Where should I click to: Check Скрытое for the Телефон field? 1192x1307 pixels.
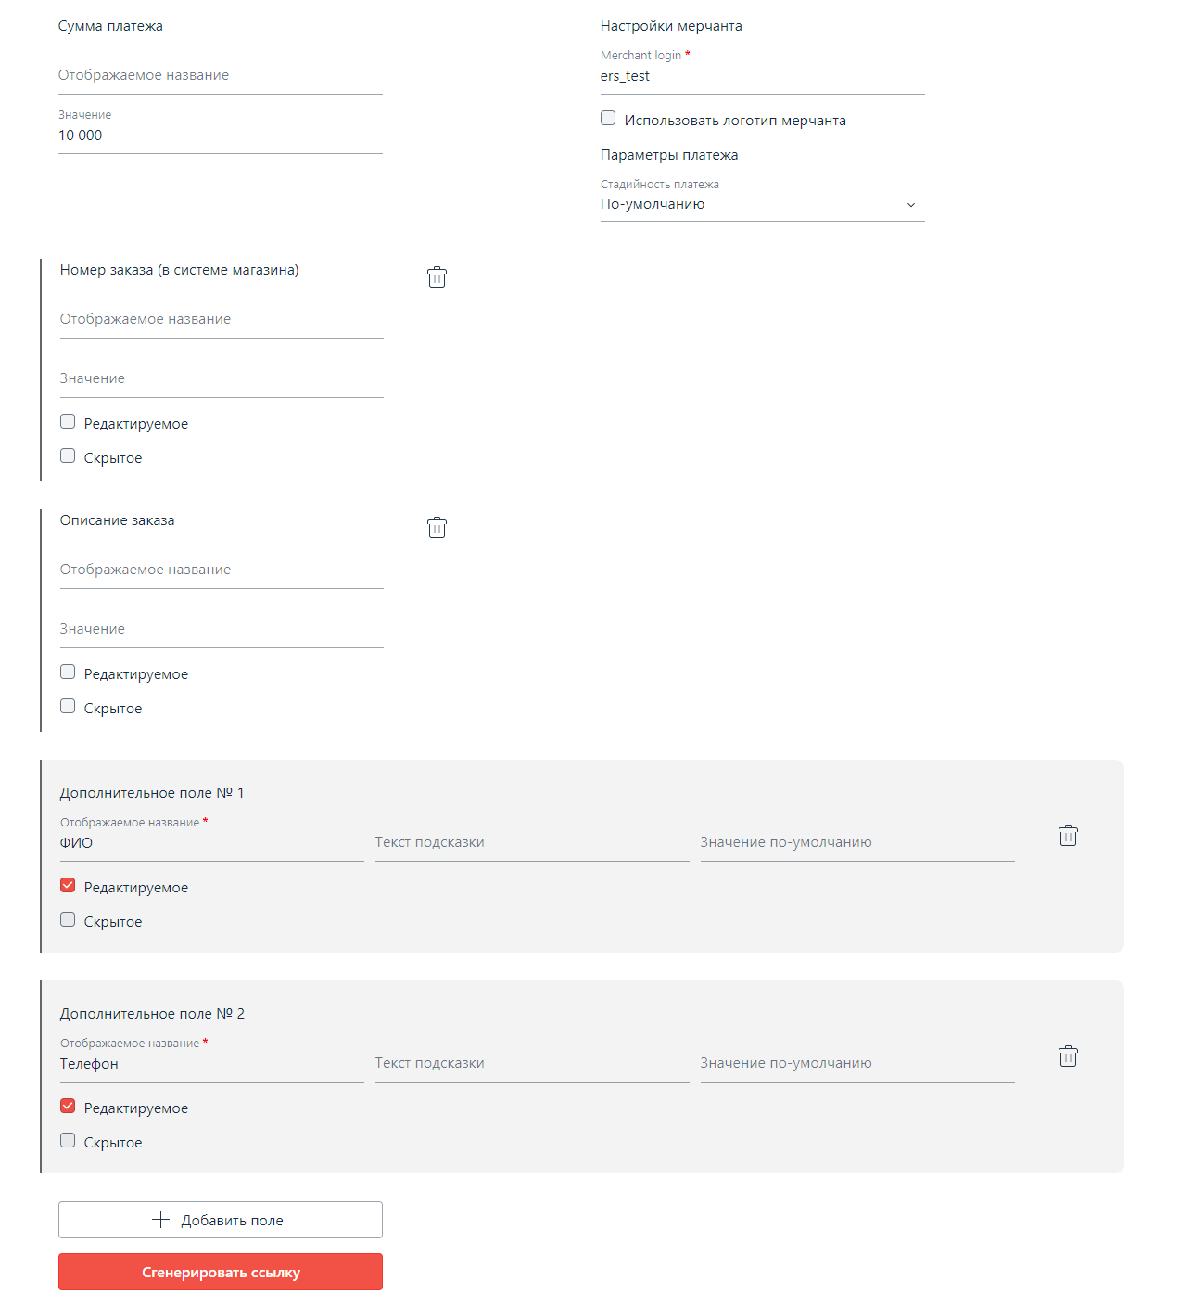pyautogui.click(x=68, y=1141)
